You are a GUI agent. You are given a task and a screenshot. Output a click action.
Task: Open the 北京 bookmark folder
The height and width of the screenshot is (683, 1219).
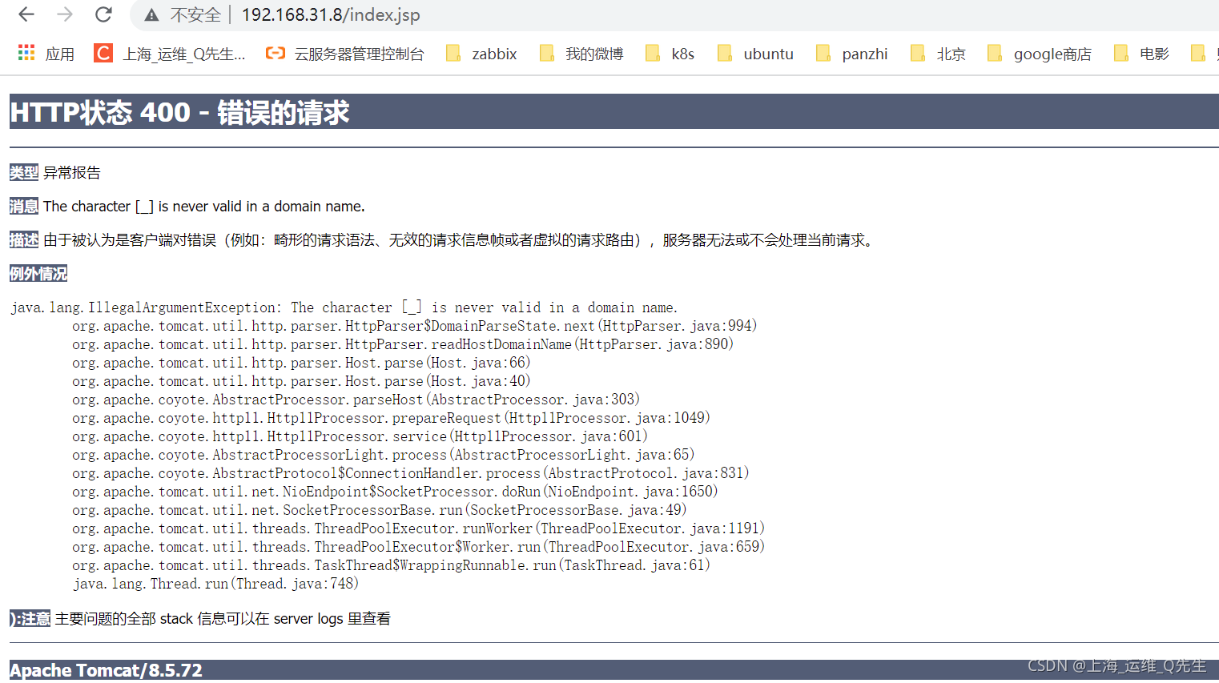pyautogui.click(x=938, y=54)
